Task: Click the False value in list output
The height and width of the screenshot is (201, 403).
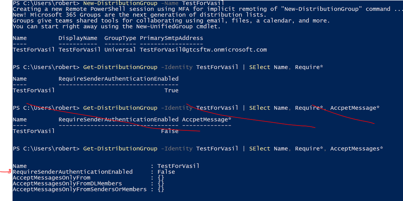Action: point(166,172)
